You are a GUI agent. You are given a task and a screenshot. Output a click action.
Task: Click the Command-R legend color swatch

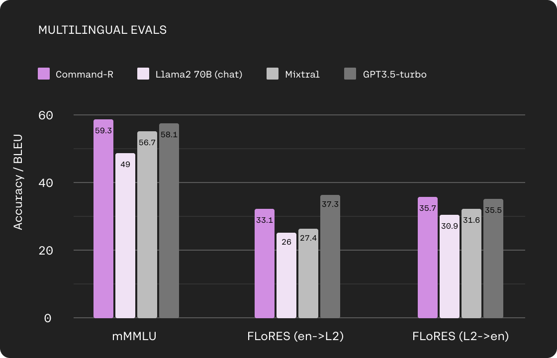point(44,74)
